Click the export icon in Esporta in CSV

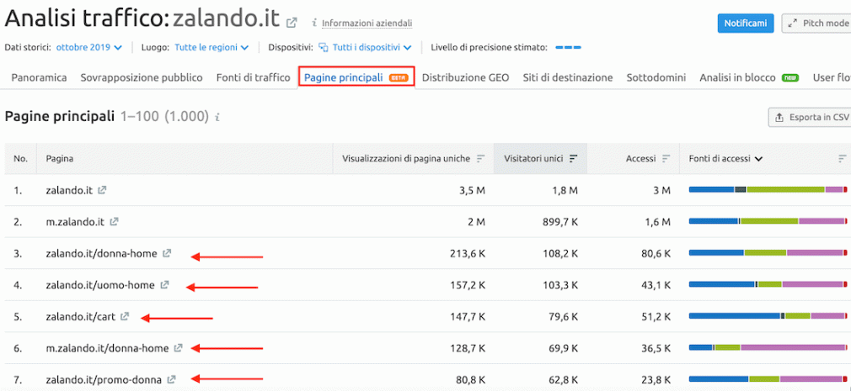point(779,117)
